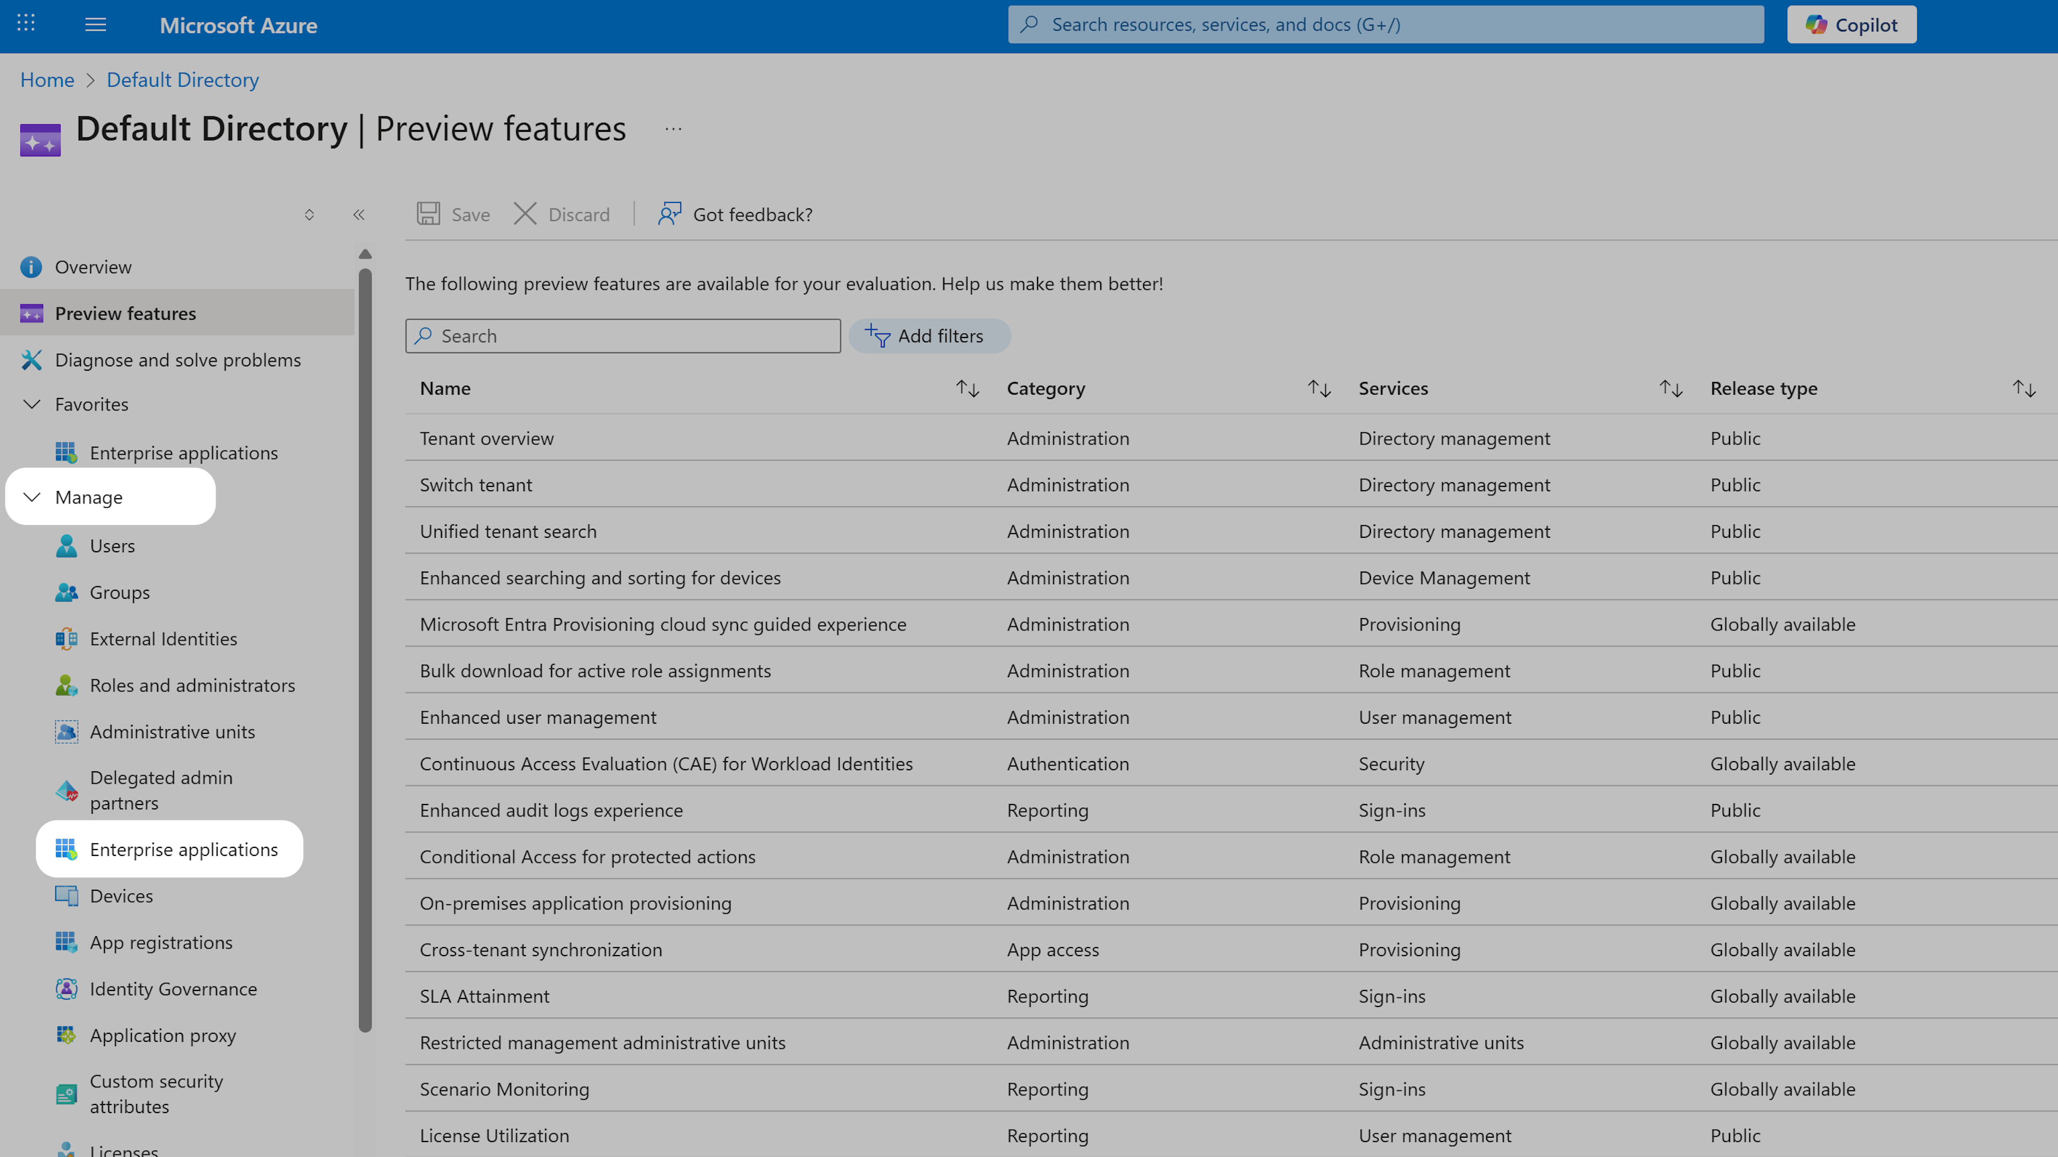Viewport: 2058px width, 1157px height.
Task: Click the sidebar scroll up arrow
Action: (365, 254)
